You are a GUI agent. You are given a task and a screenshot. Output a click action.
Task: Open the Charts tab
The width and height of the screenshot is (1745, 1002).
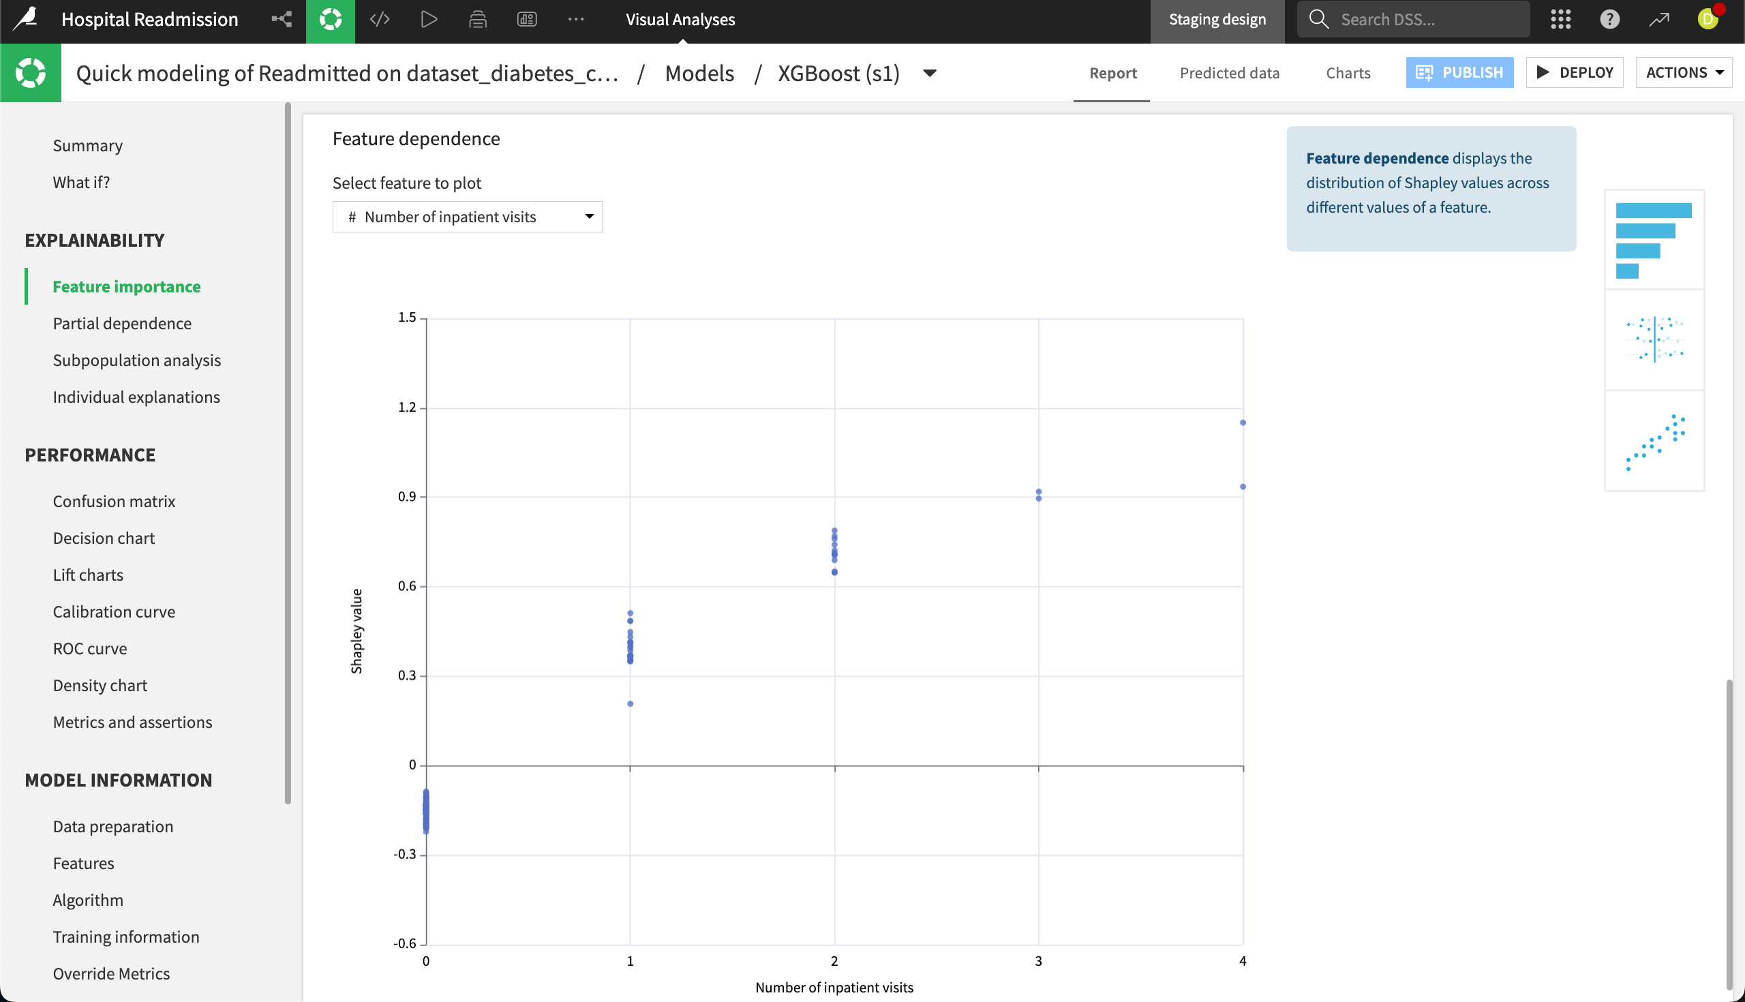[1348, 73]
